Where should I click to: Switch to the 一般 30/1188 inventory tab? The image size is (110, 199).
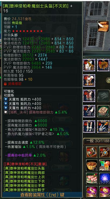97,141
